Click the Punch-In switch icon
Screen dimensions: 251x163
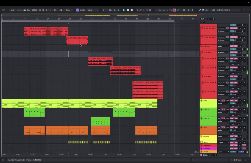170,10
